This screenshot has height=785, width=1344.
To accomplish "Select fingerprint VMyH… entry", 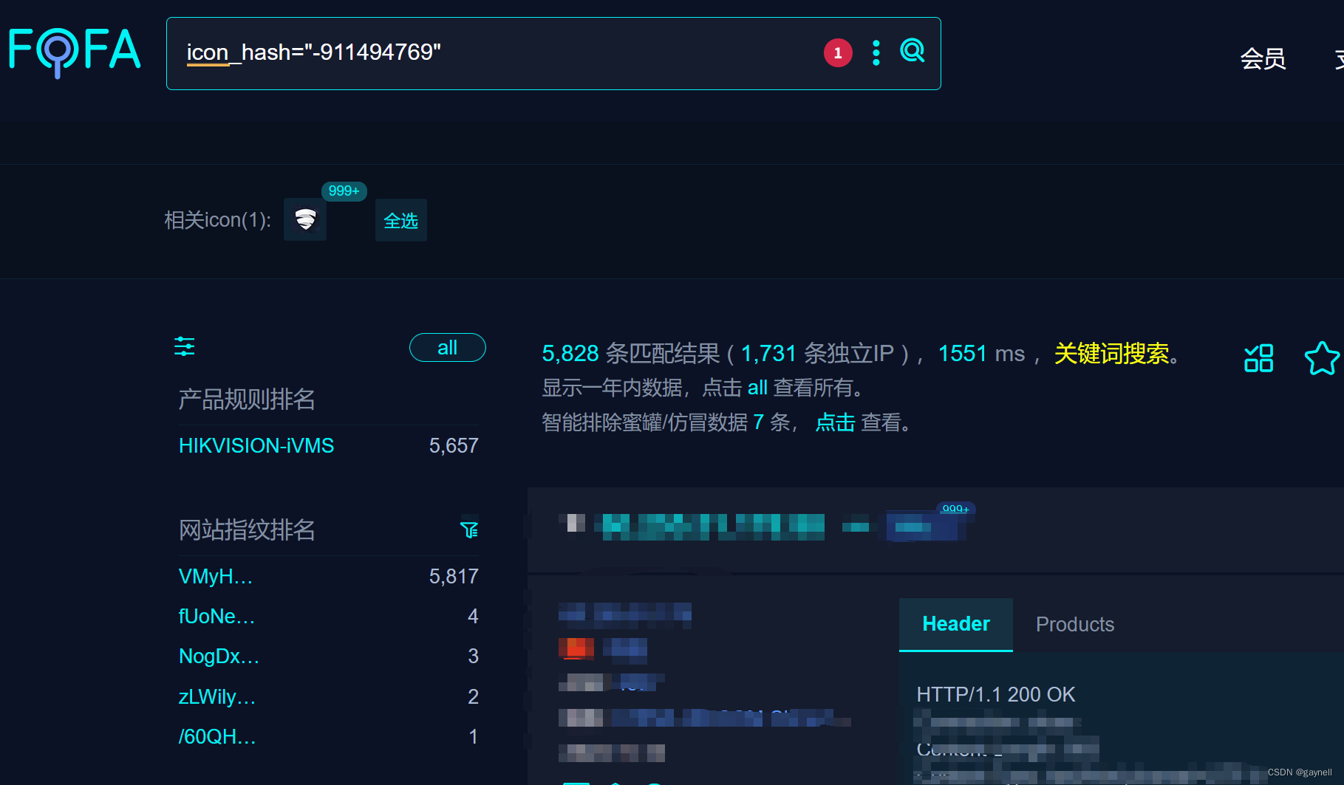I will pos(216,577).
